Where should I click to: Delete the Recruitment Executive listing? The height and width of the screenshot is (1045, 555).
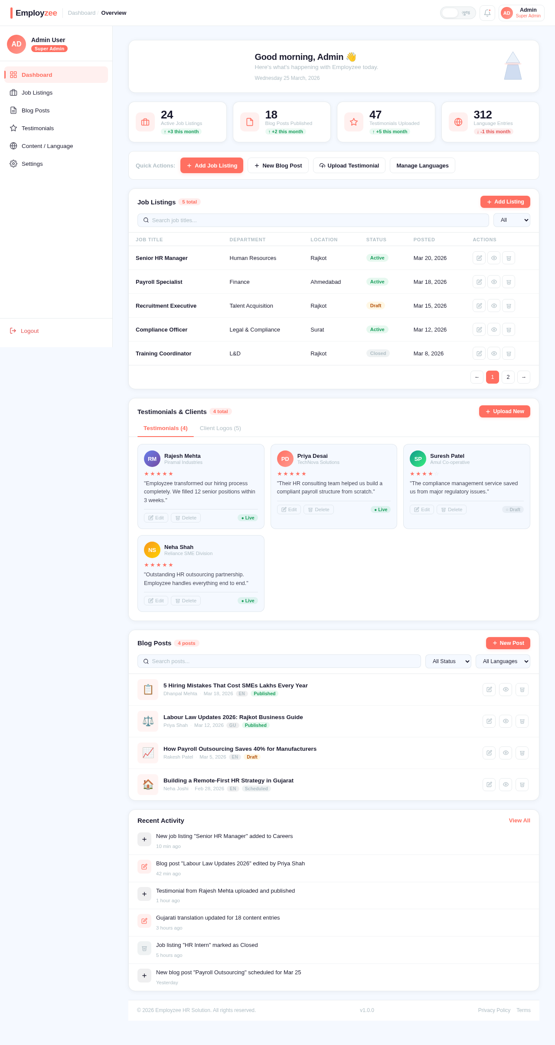[509, 306]
